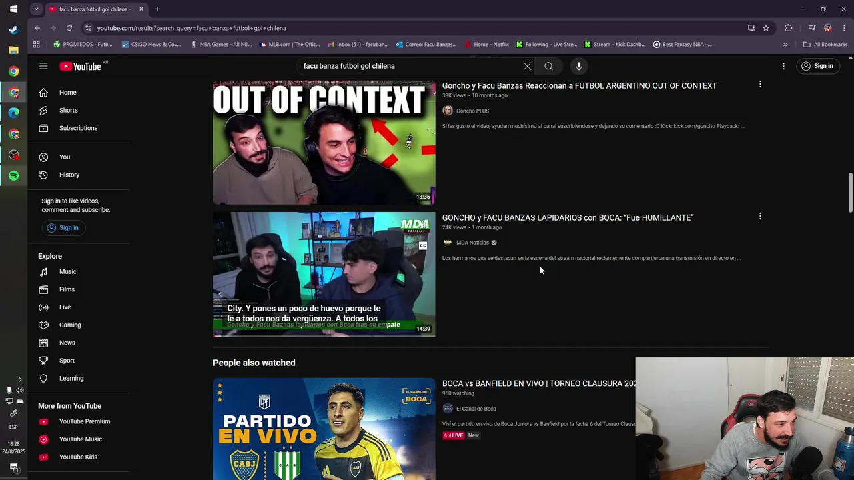This screenshot has width=854, height=480.
Task: Open title GONCHO y FACU BANZAS LAPIDARIOS con BOCA
Action: (568, 218)
